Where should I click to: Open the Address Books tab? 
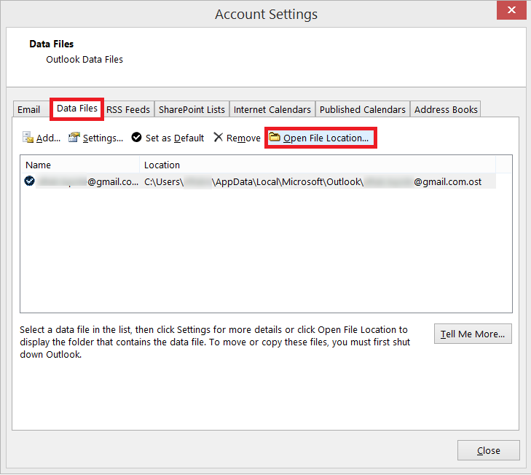tap(446, 109)
